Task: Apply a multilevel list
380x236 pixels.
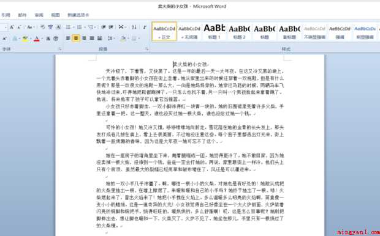Action: coord(91,28)
